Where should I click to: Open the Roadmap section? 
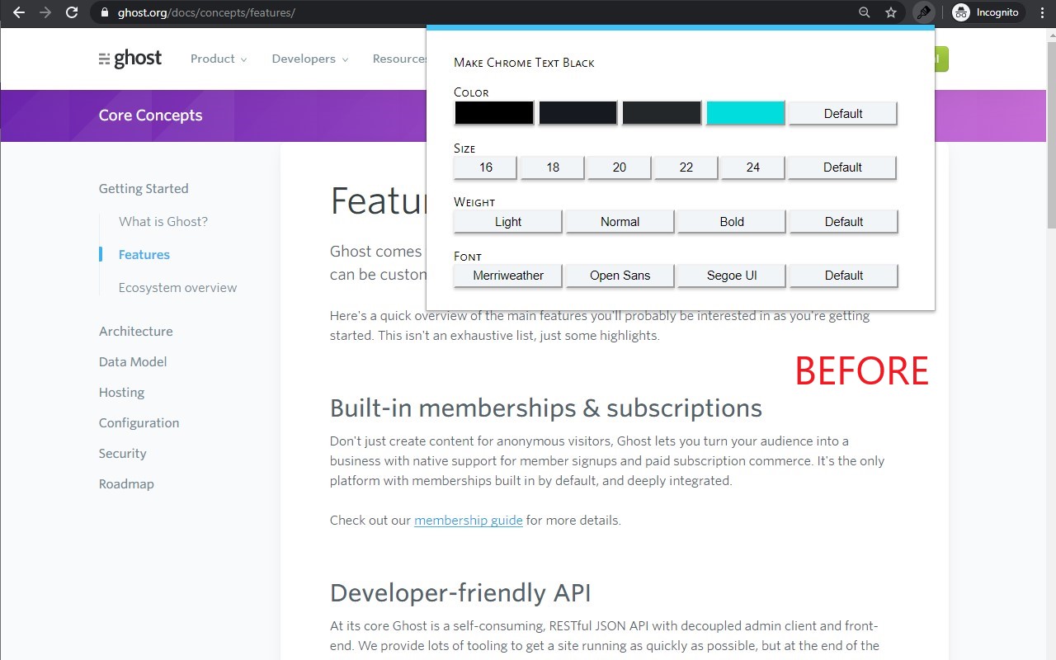pyautogui.click(x=126, y=483)
